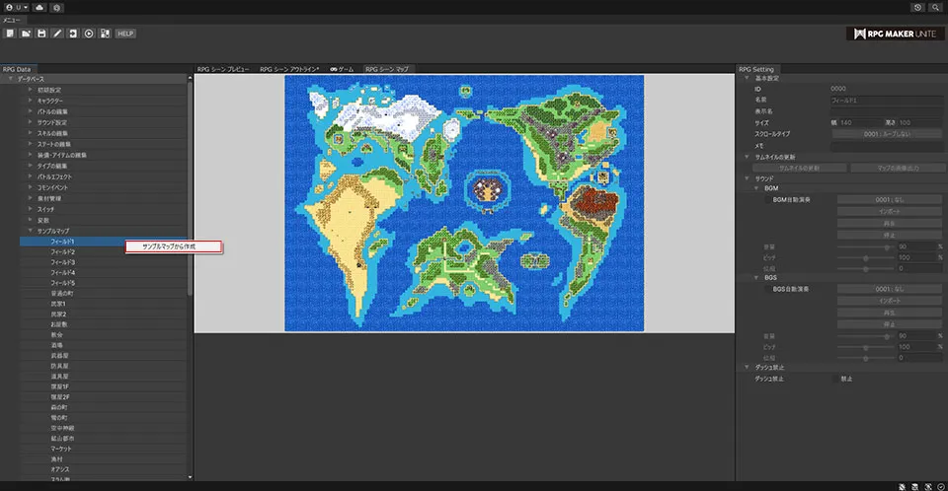Click the save disk icon in toolbar
948x491 pixels.
(41, 34)
